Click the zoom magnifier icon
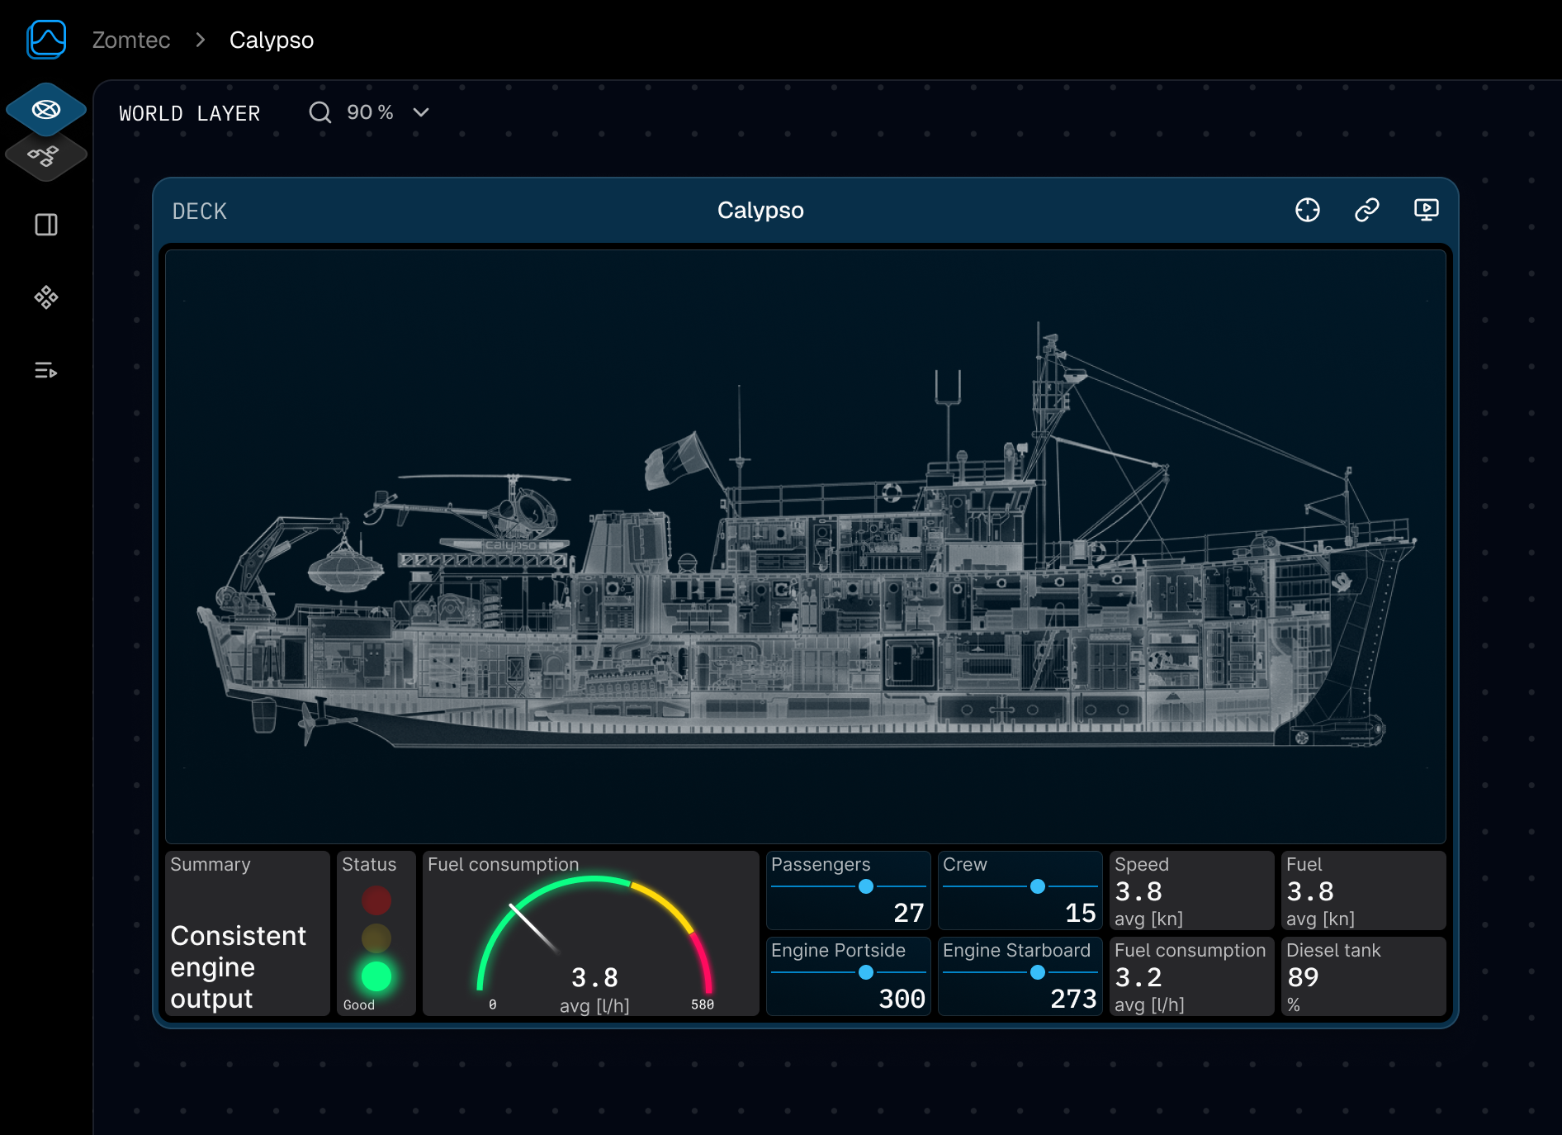 pos(319,112)
